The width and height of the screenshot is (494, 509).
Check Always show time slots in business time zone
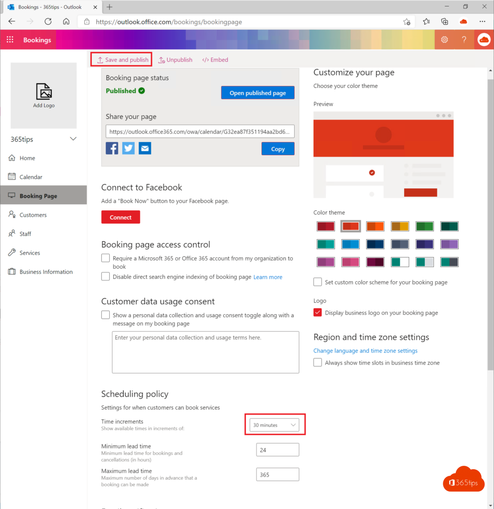[x=318, y=362]
